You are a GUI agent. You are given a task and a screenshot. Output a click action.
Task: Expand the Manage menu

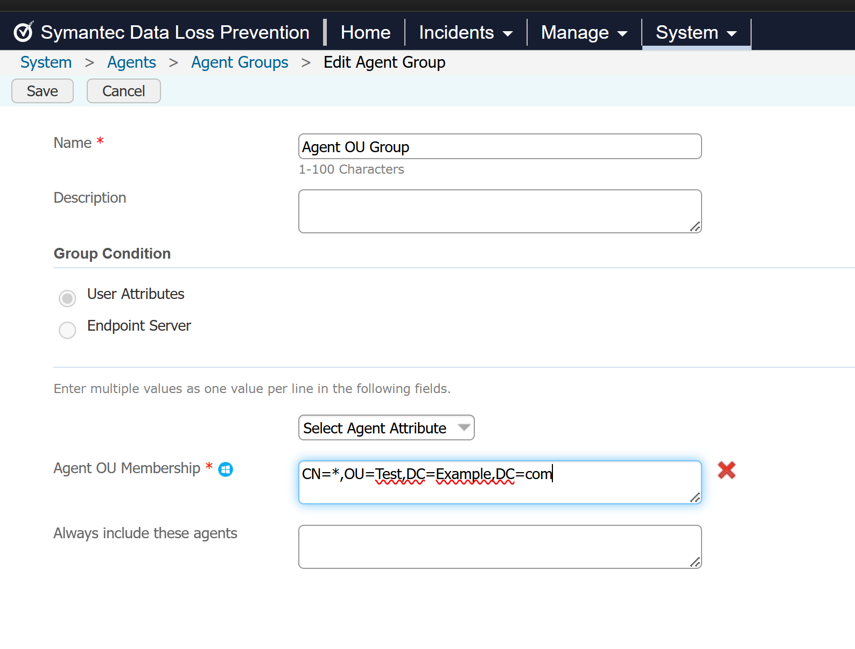584,33
